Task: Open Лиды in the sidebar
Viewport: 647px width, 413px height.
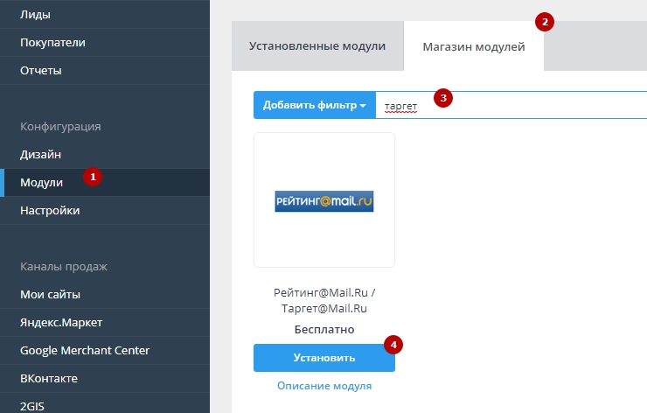Action: (35, 15)
